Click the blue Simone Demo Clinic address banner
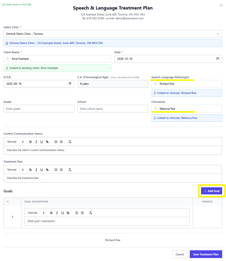 point(113,43)
